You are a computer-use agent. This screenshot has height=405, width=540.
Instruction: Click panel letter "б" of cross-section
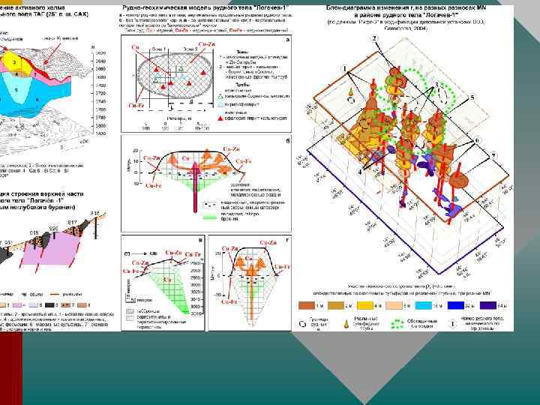(x=288, y=140)
